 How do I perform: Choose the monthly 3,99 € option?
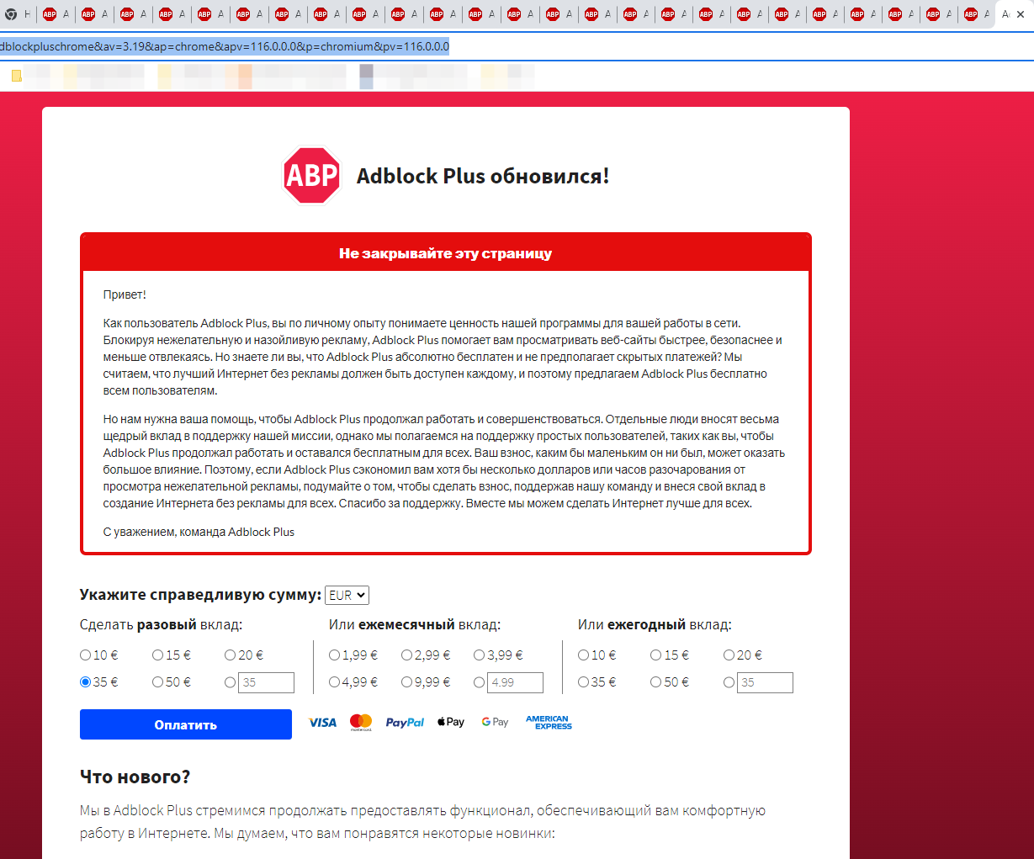[x=479, y=655]
